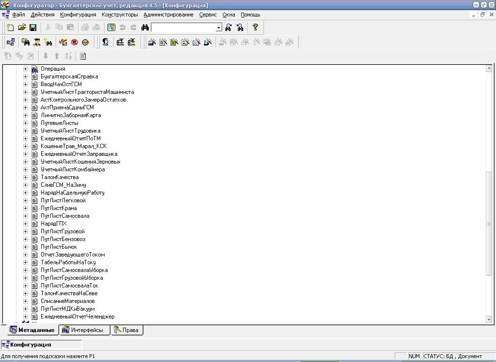The width and height of the screenshot is (496, 362).
Task: Click the green wave monitor icon
Action: point(85,42)
